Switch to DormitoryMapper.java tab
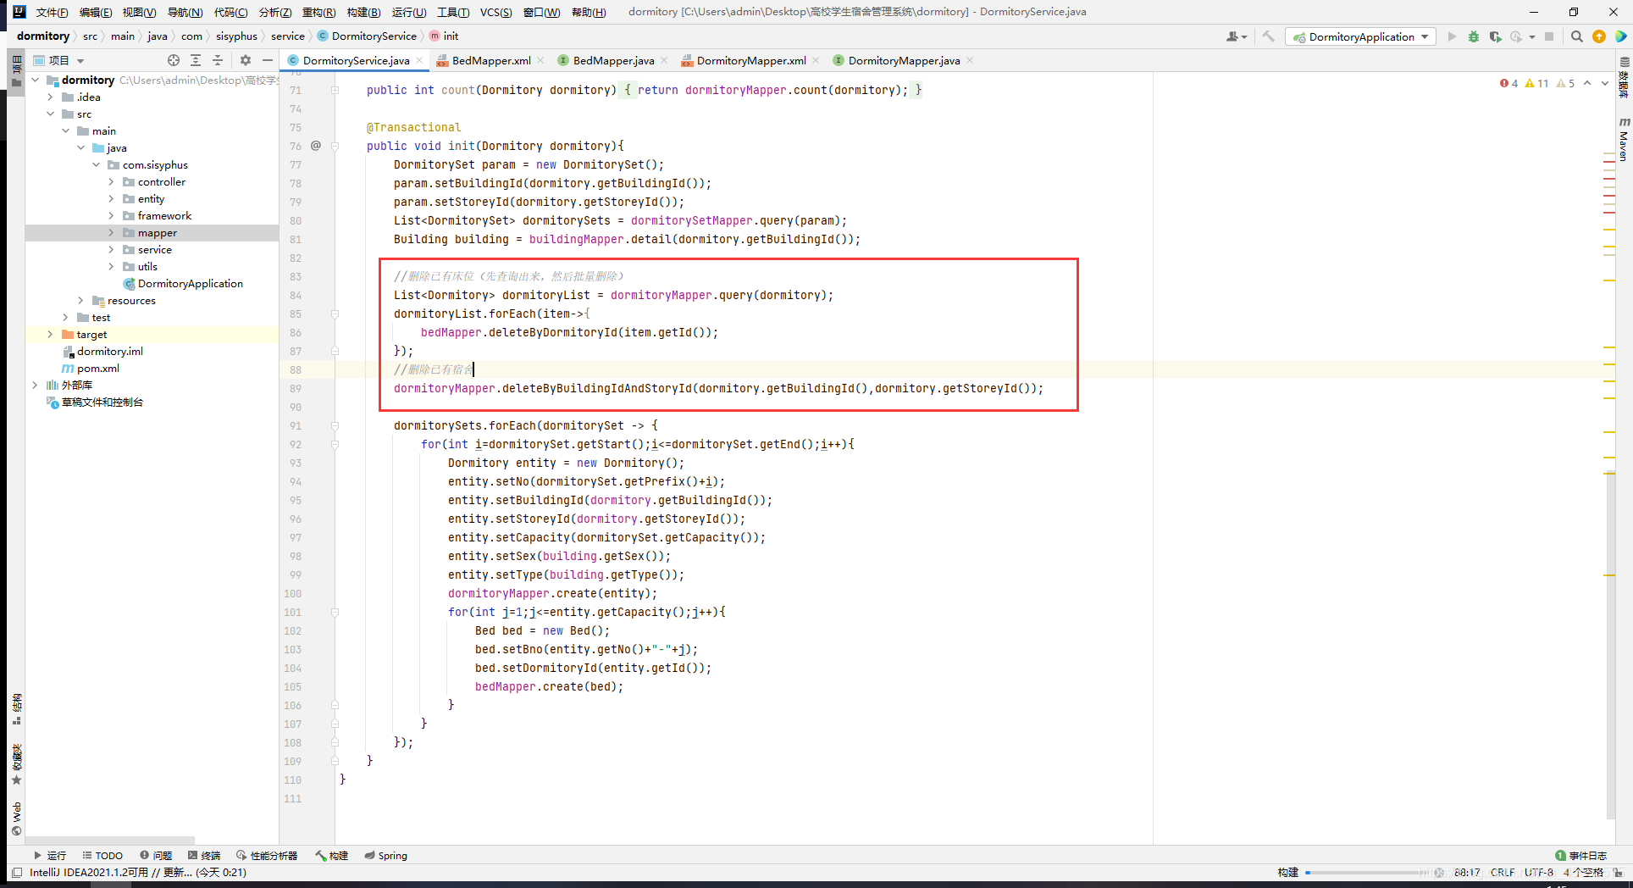Image resolution: width=1633 pixels, height=888 pixels. 903,60
